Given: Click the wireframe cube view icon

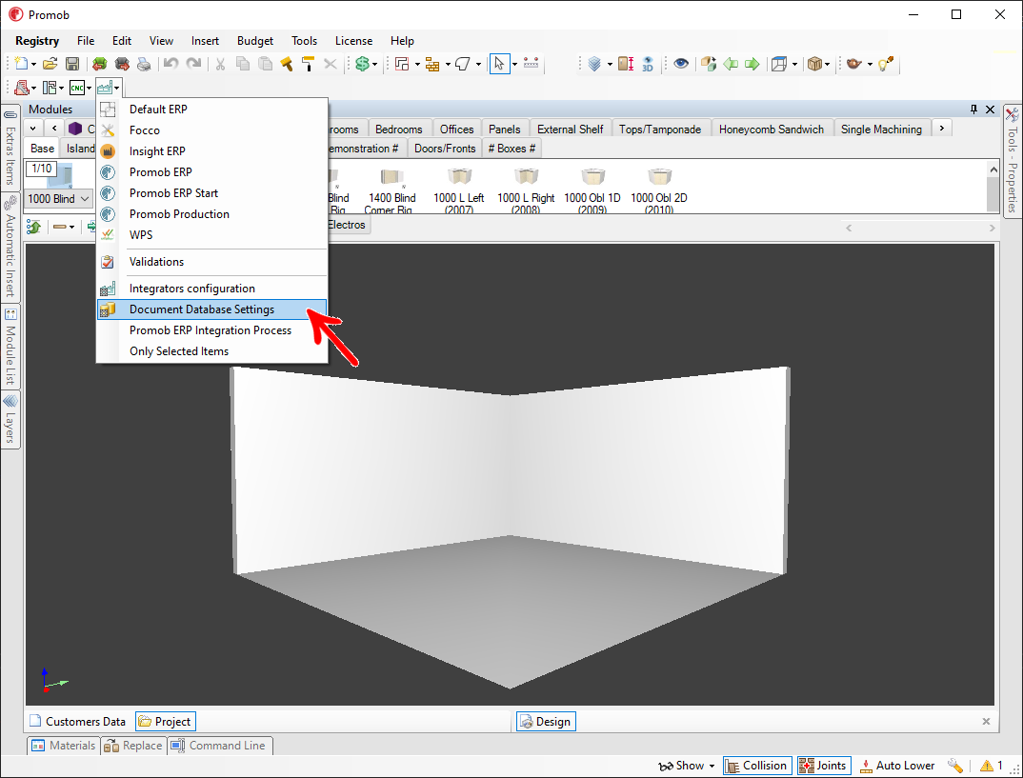Looking at the screenshot, I should (779, 63).
